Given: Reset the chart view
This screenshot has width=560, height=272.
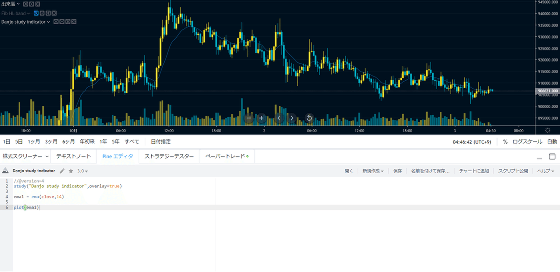Looking at the screenshot, I should [x=308, y=118].
